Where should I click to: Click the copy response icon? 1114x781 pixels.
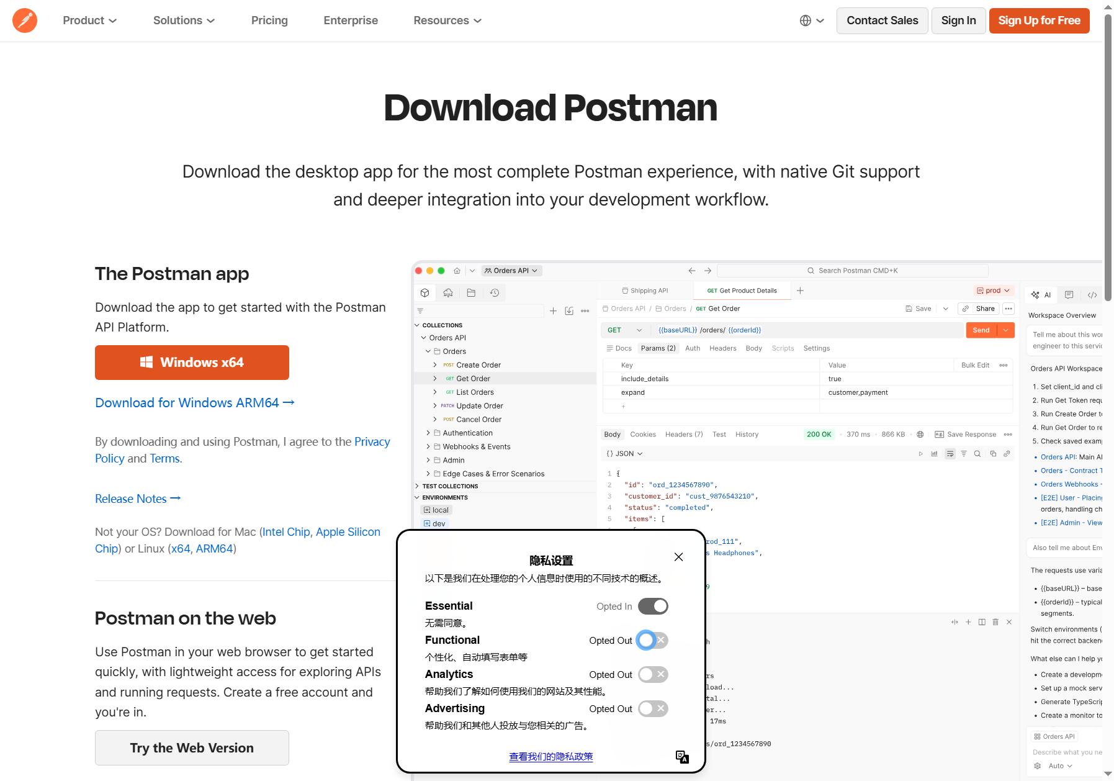[993, 454]
